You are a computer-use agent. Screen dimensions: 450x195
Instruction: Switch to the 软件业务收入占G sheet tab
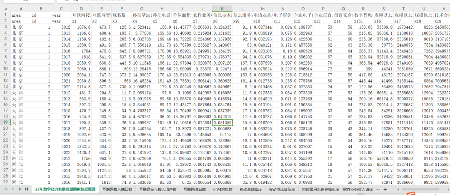tap(357, 189)
